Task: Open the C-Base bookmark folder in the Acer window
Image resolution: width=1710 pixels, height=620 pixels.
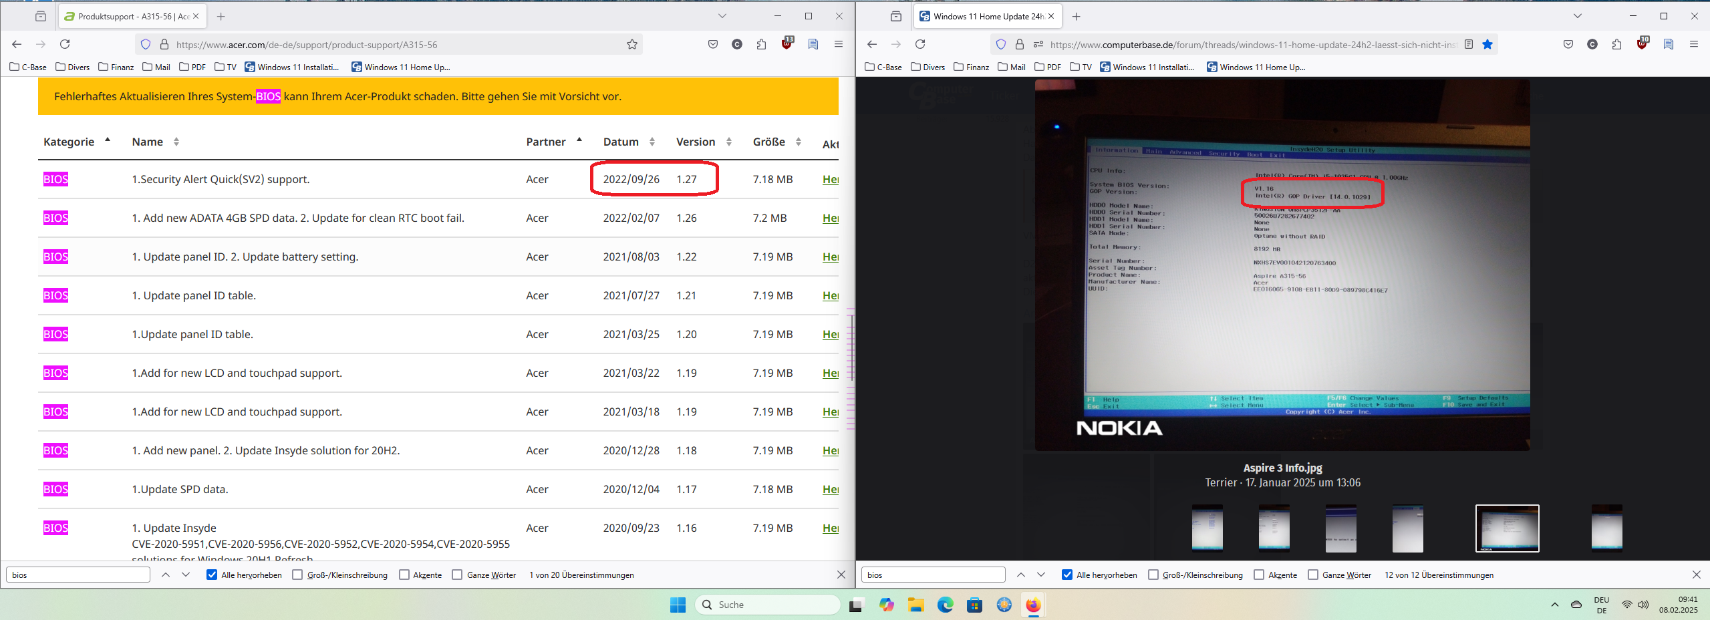Action: (x=28, y=67)
